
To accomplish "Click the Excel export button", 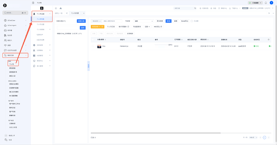I will pos(185,21).
